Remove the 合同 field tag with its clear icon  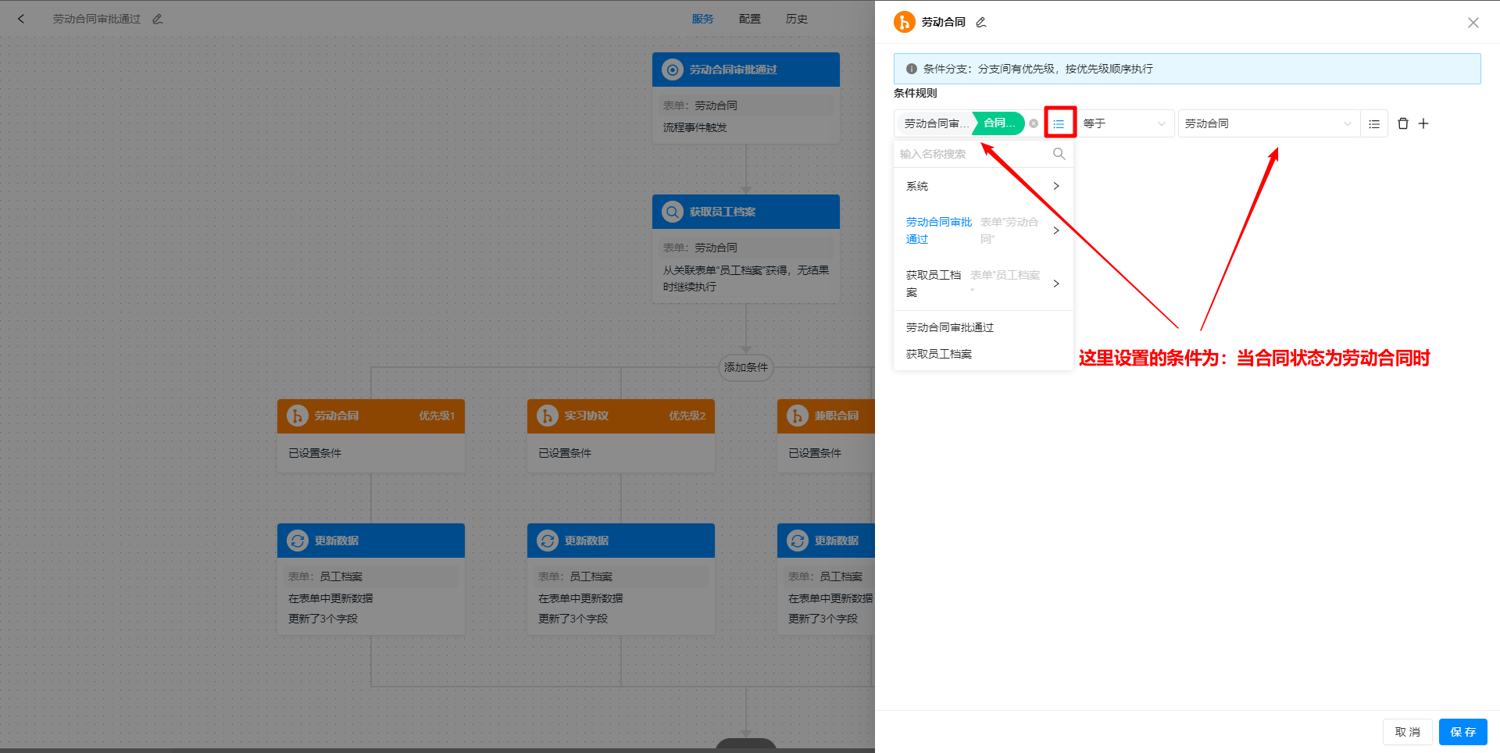point(1033,123)
